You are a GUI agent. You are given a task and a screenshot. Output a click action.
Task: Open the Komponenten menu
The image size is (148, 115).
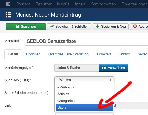[x=103, y=4]
